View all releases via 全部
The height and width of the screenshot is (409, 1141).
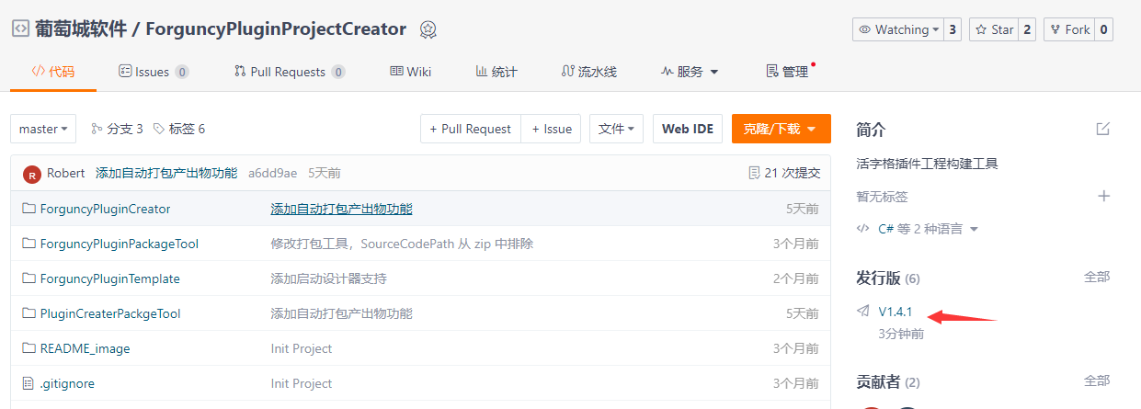(1097, 277)
